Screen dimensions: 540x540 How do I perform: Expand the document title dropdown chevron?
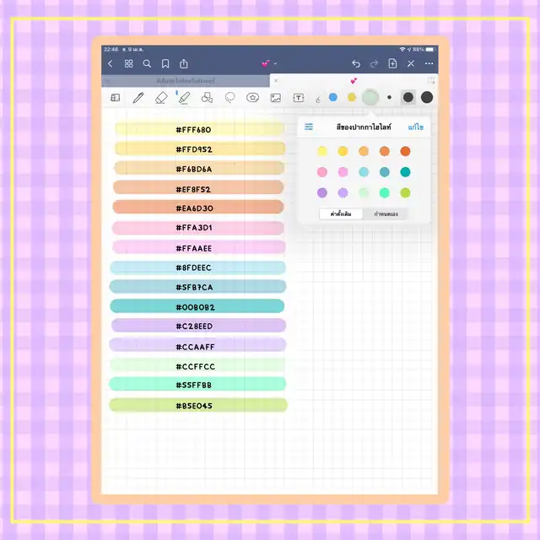[x=276, y=63]
